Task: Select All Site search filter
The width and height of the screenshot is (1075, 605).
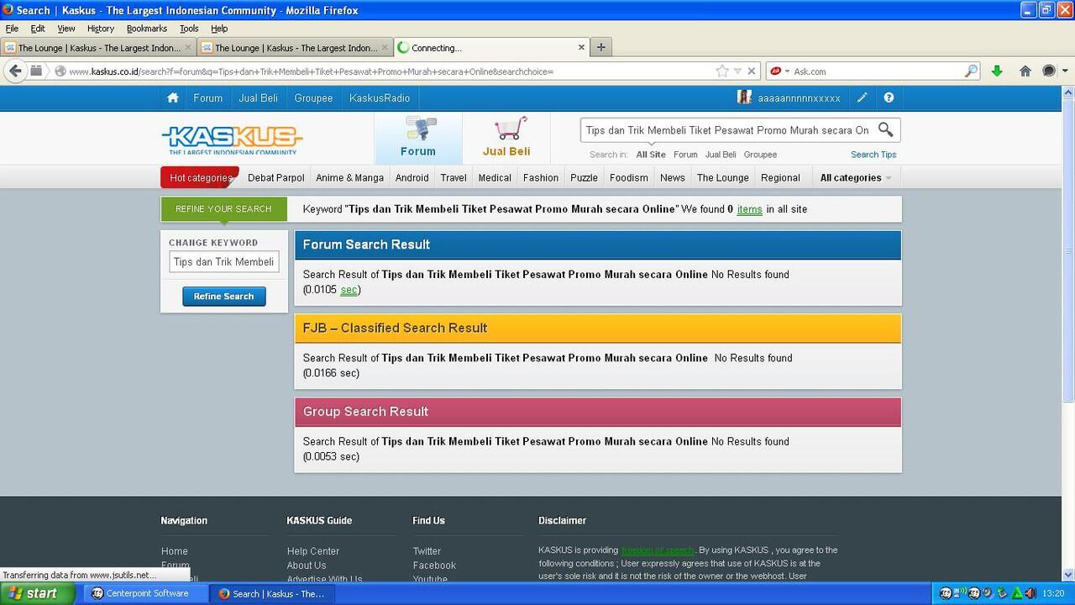Action: coord(651,155)
